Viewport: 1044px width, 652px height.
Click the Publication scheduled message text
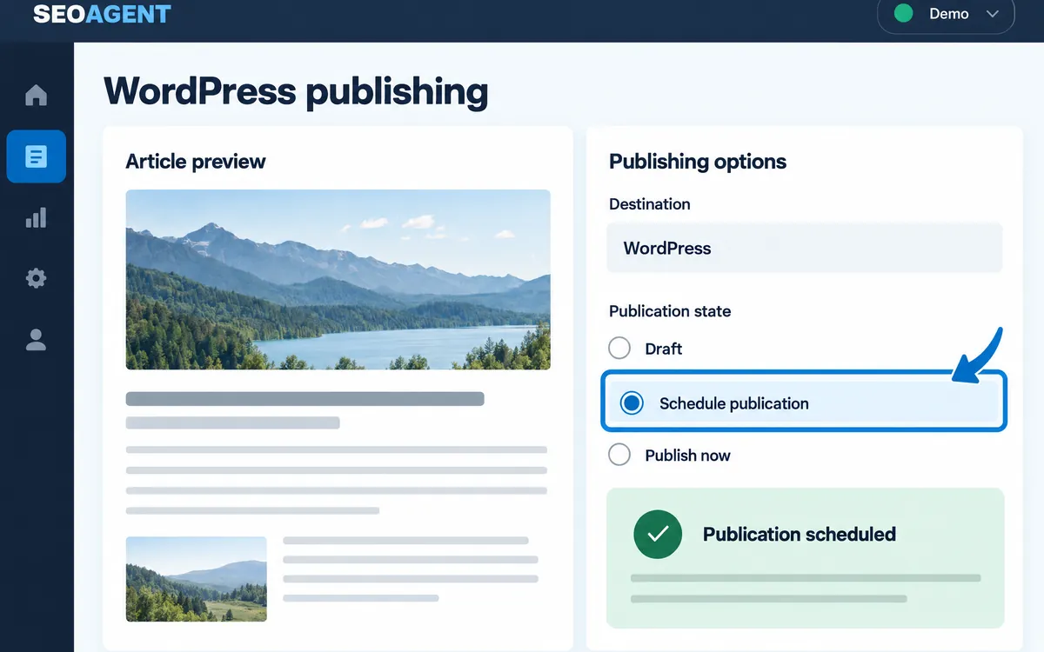point(800,534)
